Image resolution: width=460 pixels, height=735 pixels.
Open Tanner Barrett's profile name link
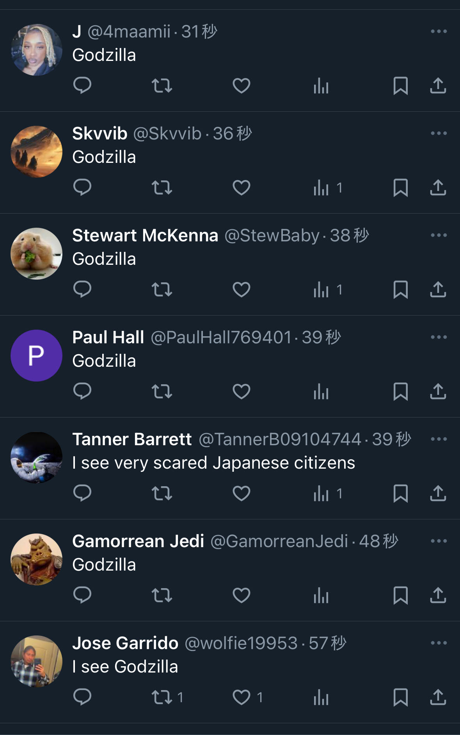coord(132,439)
